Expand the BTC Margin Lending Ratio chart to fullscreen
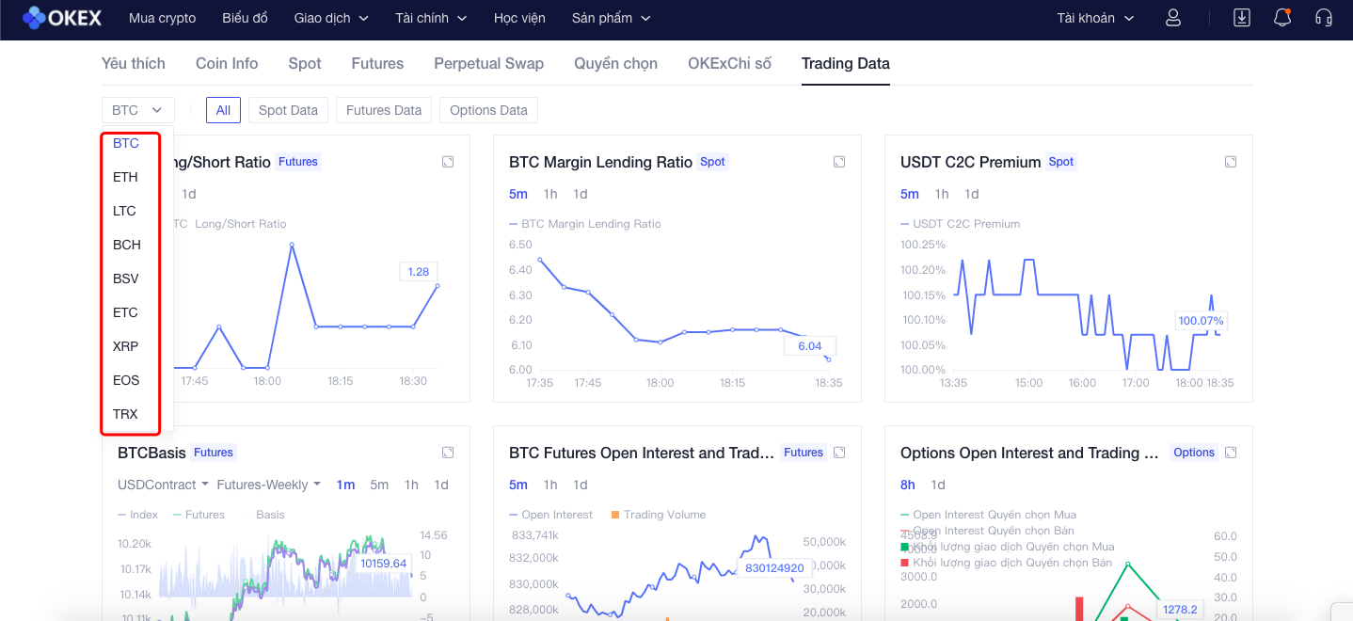This screenshot has width=1353, height=621. click(x=839, y=162)
